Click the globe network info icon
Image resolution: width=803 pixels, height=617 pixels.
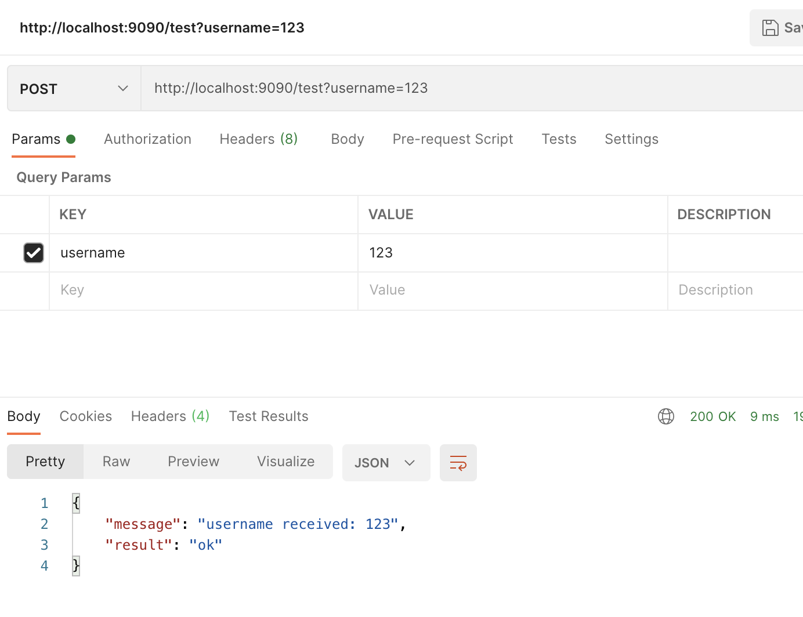(x=666, y=416)
